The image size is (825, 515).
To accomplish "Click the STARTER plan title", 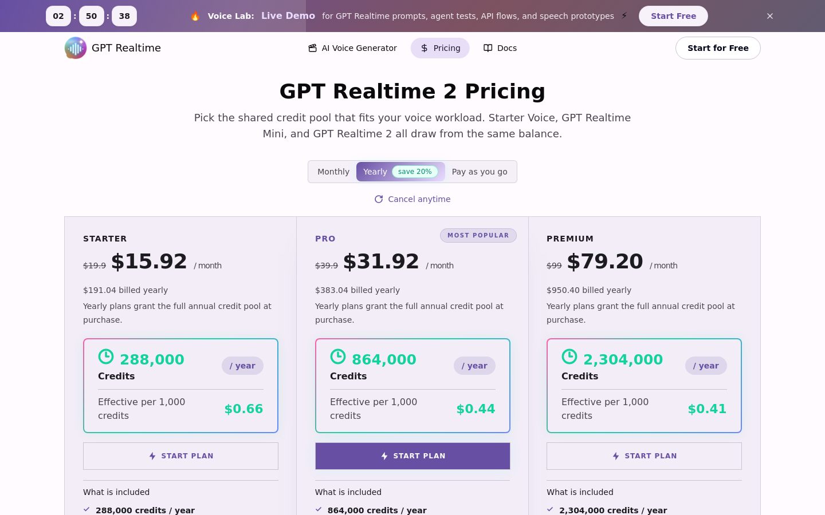I will coord(105,239).
